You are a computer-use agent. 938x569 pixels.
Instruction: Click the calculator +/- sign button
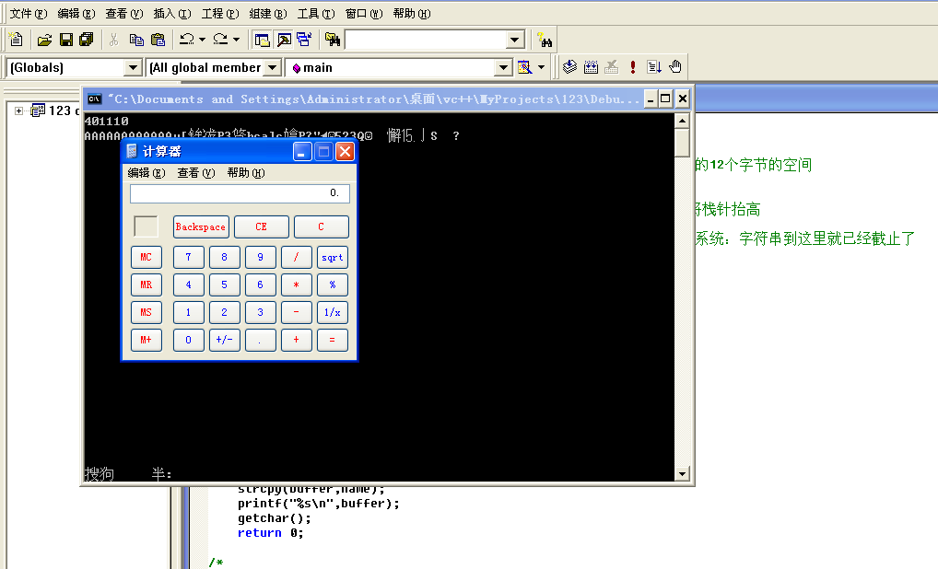[x=224, y=340]
